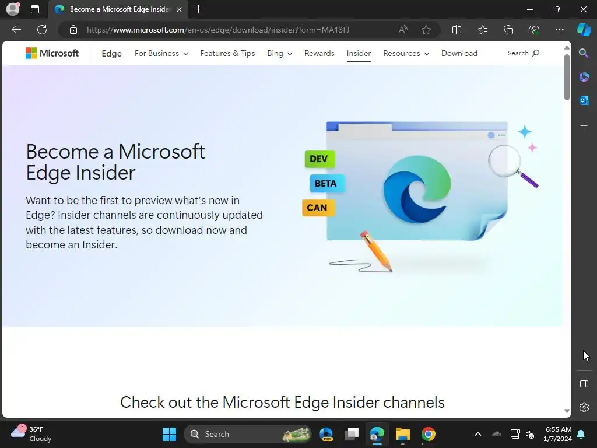
Task: Open OneDrive tray icon
Action: click(497, 434)
